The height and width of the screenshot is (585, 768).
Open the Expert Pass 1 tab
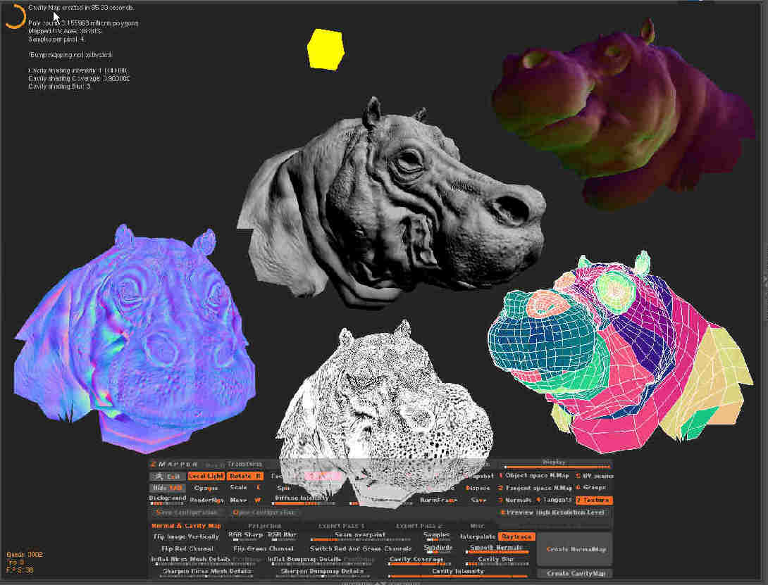[x=342, y=525]
